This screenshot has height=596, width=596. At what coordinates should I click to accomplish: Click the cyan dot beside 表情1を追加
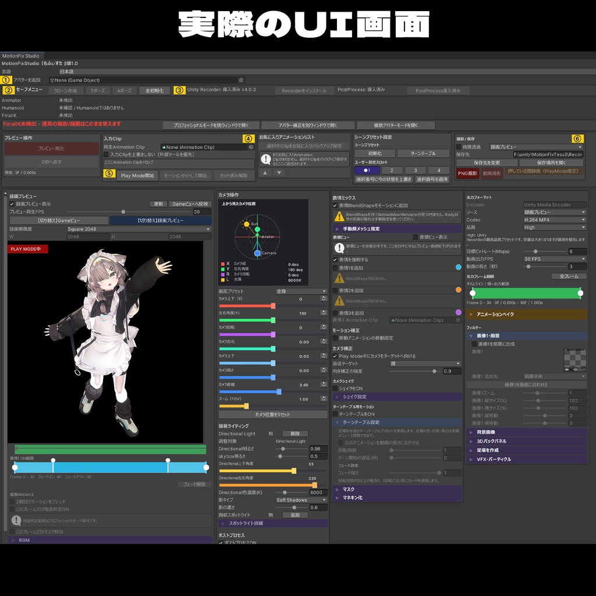pos(459,267)
